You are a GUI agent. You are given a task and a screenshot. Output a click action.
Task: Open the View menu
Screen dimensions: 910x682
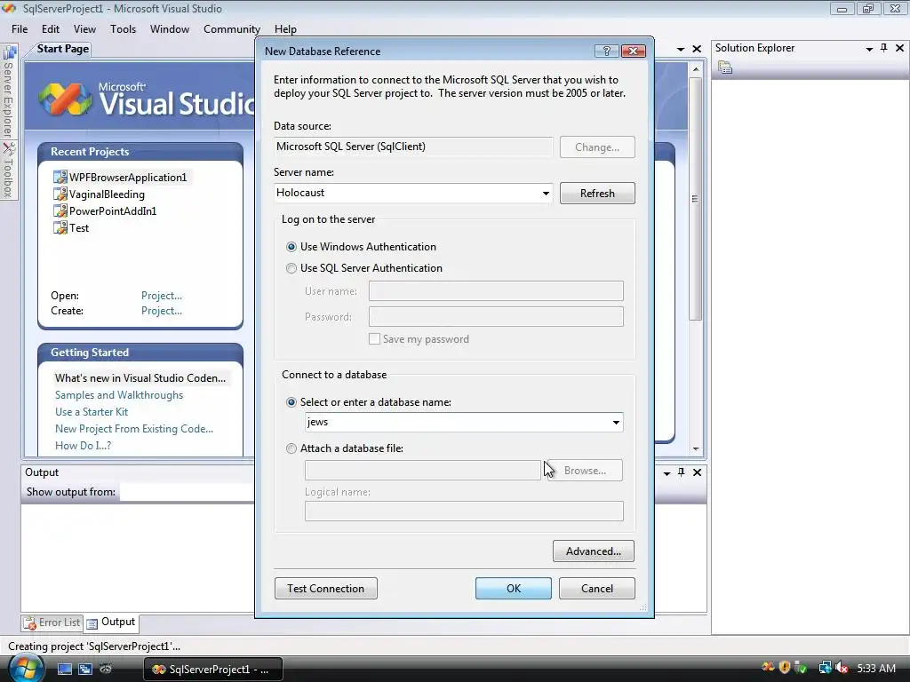pyautogui.click(x=84, y=29)
